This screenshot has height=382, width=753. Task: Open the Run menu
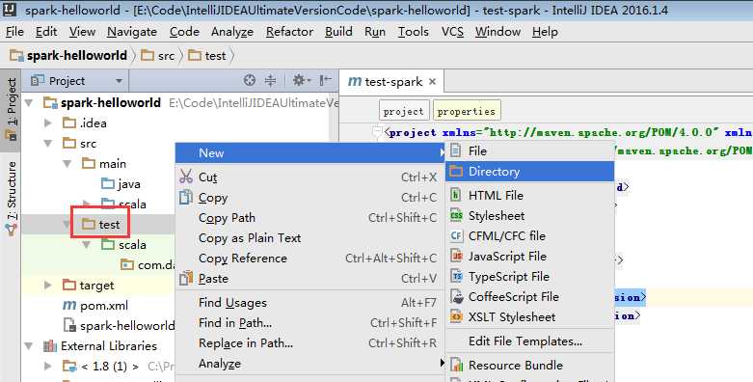coord(375,32)
